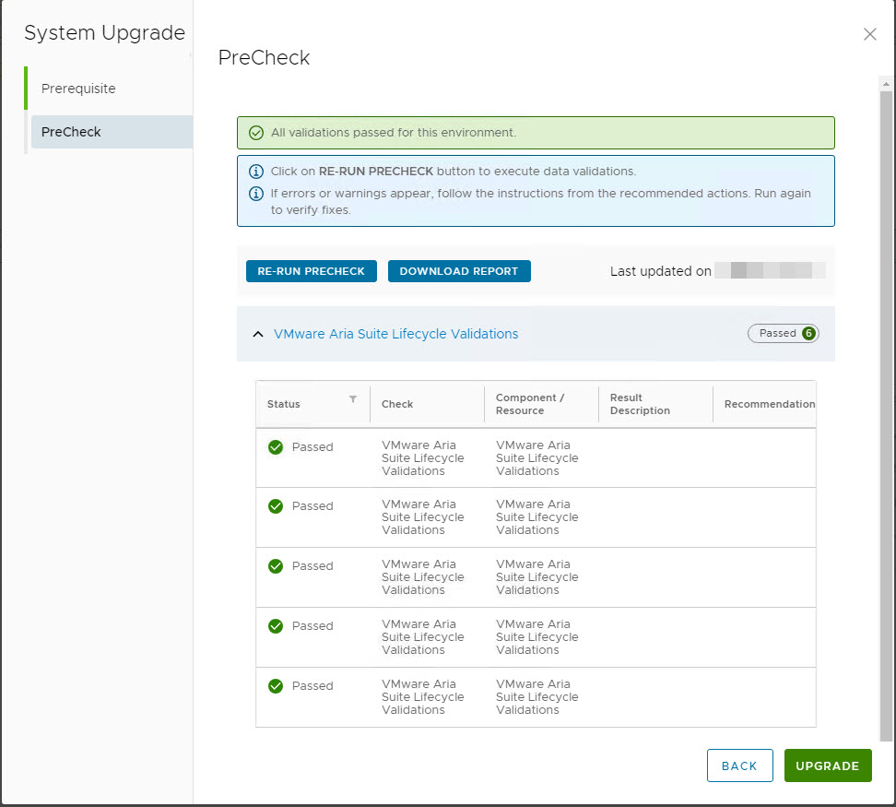
Task: Start the upgrade with the UPGRADE button
Action: click(827, 765)
